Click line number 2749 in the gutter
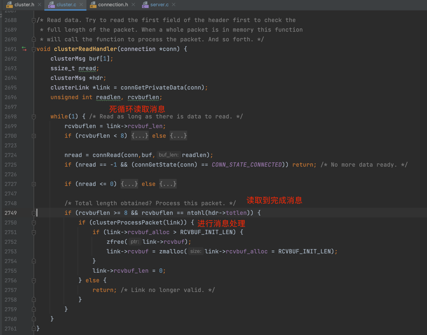The width and height of the screenshot is (427, 335). pos(11,213)
